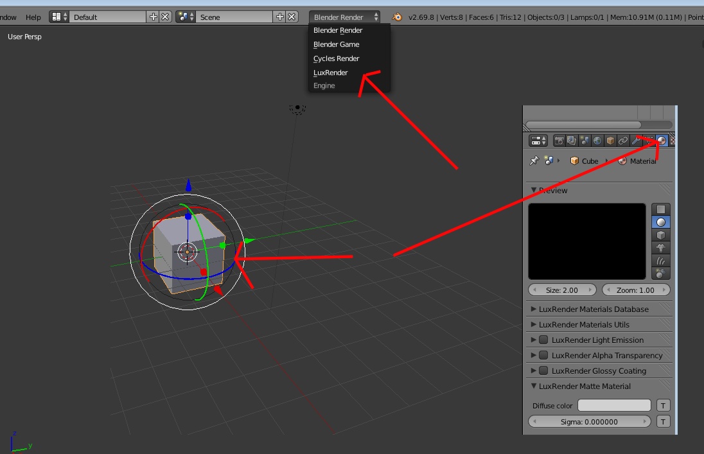The width and height of the screenshot is (704, 454).
Task: Increase Sigma with its right arrow
Action: (x=645, y=422)
